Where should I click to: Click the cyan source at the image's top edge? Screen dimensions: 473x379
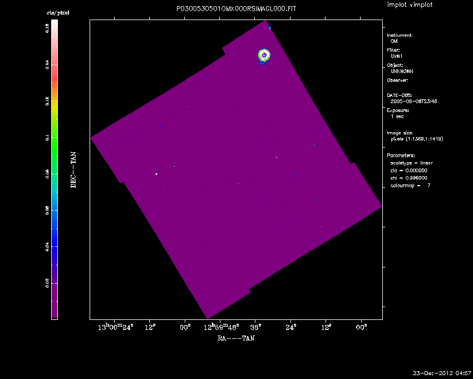[x=270, y=28]
